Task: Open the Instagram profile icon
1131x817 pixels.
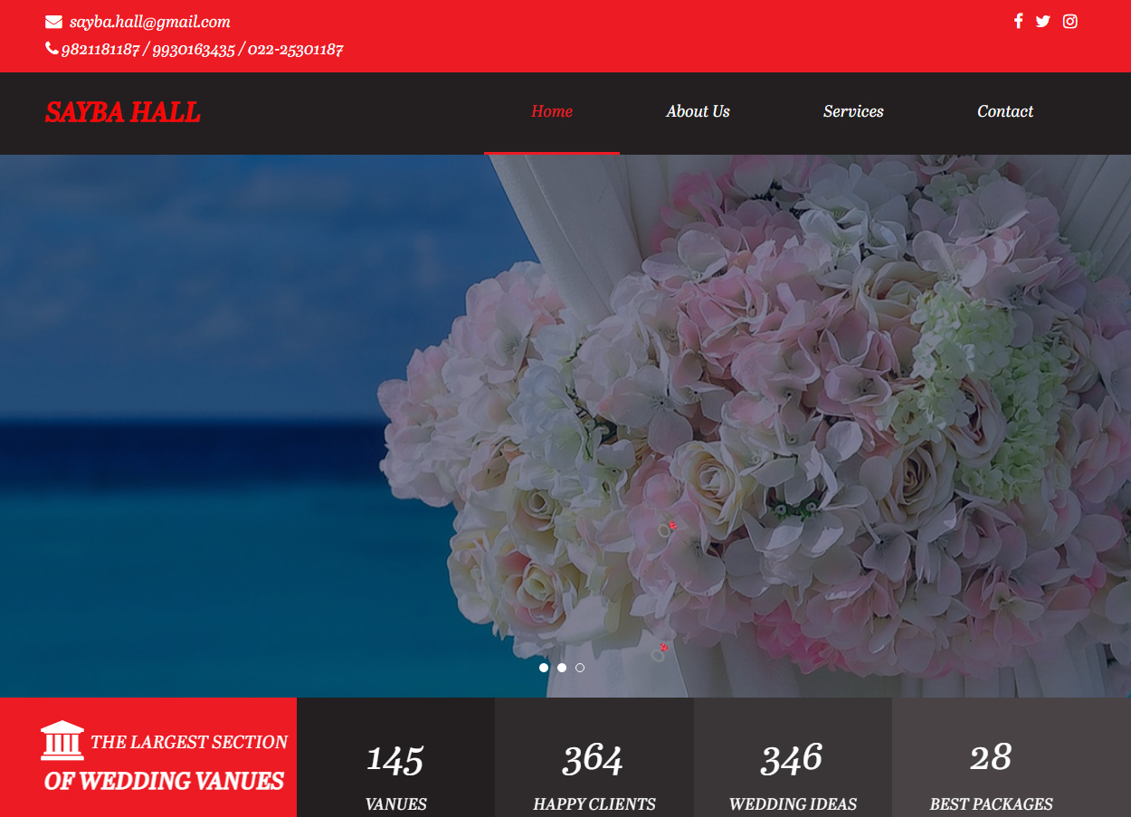Action: (x=1069, y=21)
